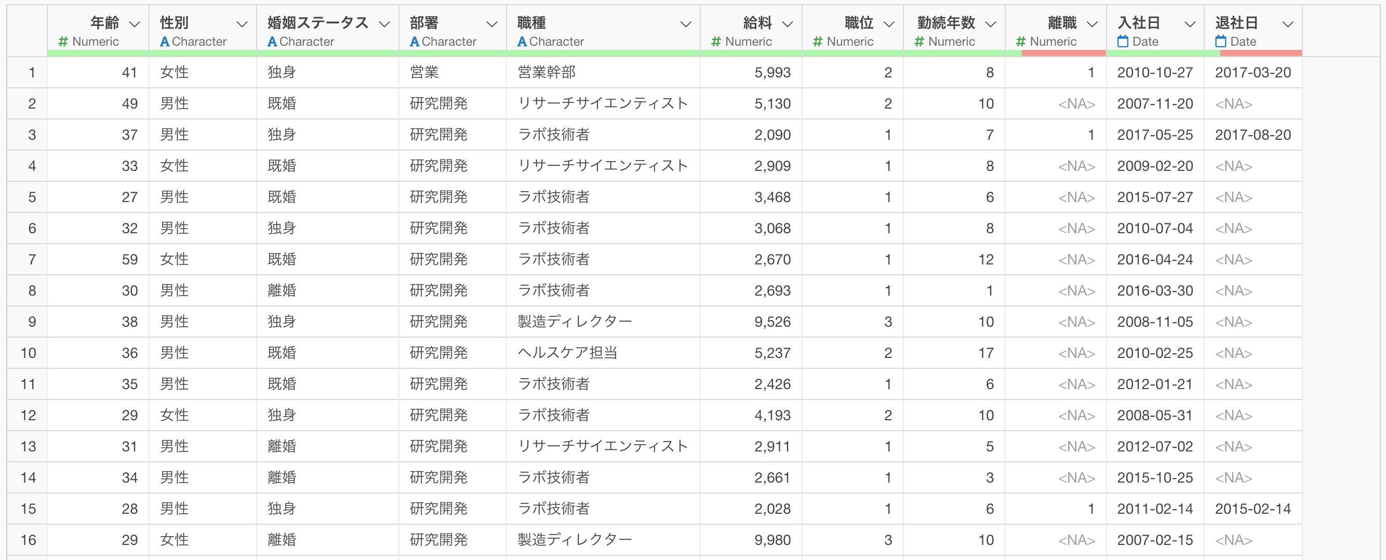This screenshot has width=1386, height=560.
Task: Select the 2015-02-14 退社日 cell
Action: tap(1252, 509)
